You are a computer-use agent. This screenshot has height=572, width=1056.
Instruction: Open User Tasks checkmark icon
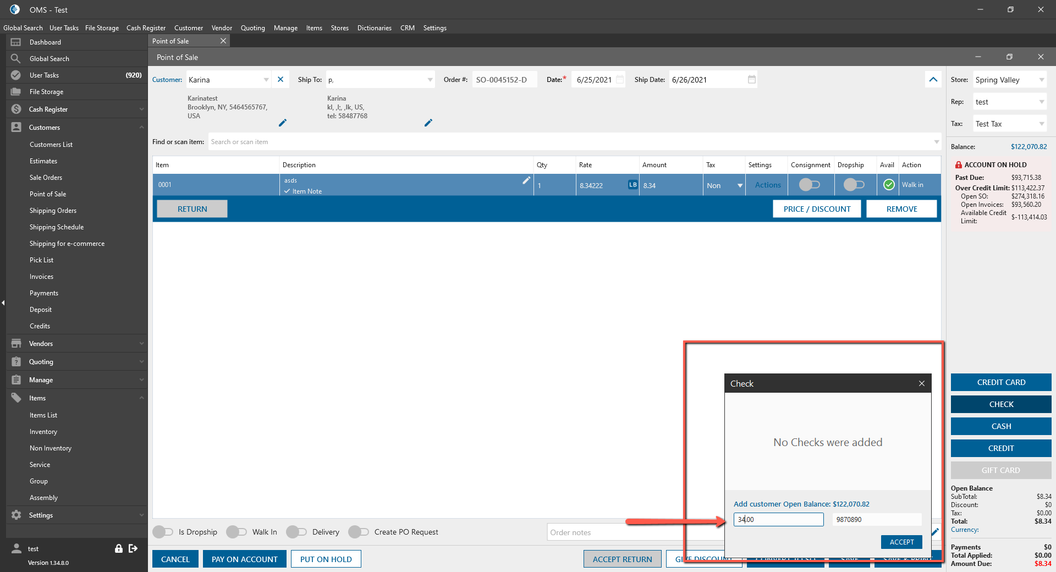pyautogui.click(x=16, y=75)
